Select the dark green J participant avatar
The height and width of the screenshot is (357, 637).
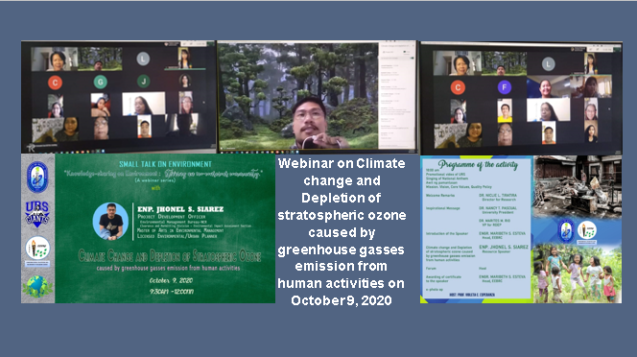143,82
